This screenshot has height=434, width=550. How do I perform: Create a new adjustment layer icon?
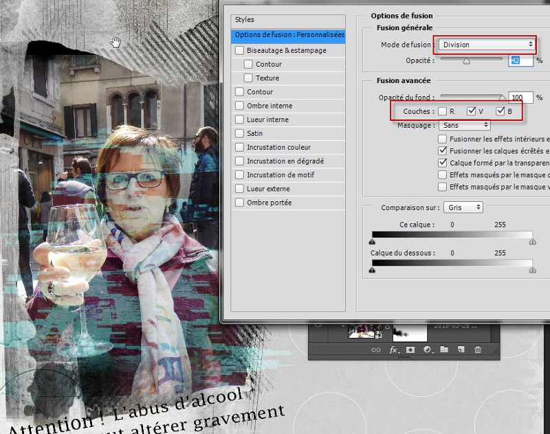pos(427,350)
